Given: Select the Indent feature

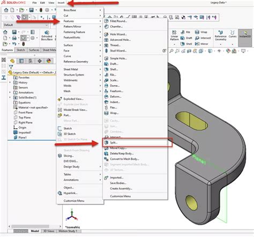Looking at the screenshot, I should pos(136,102).
